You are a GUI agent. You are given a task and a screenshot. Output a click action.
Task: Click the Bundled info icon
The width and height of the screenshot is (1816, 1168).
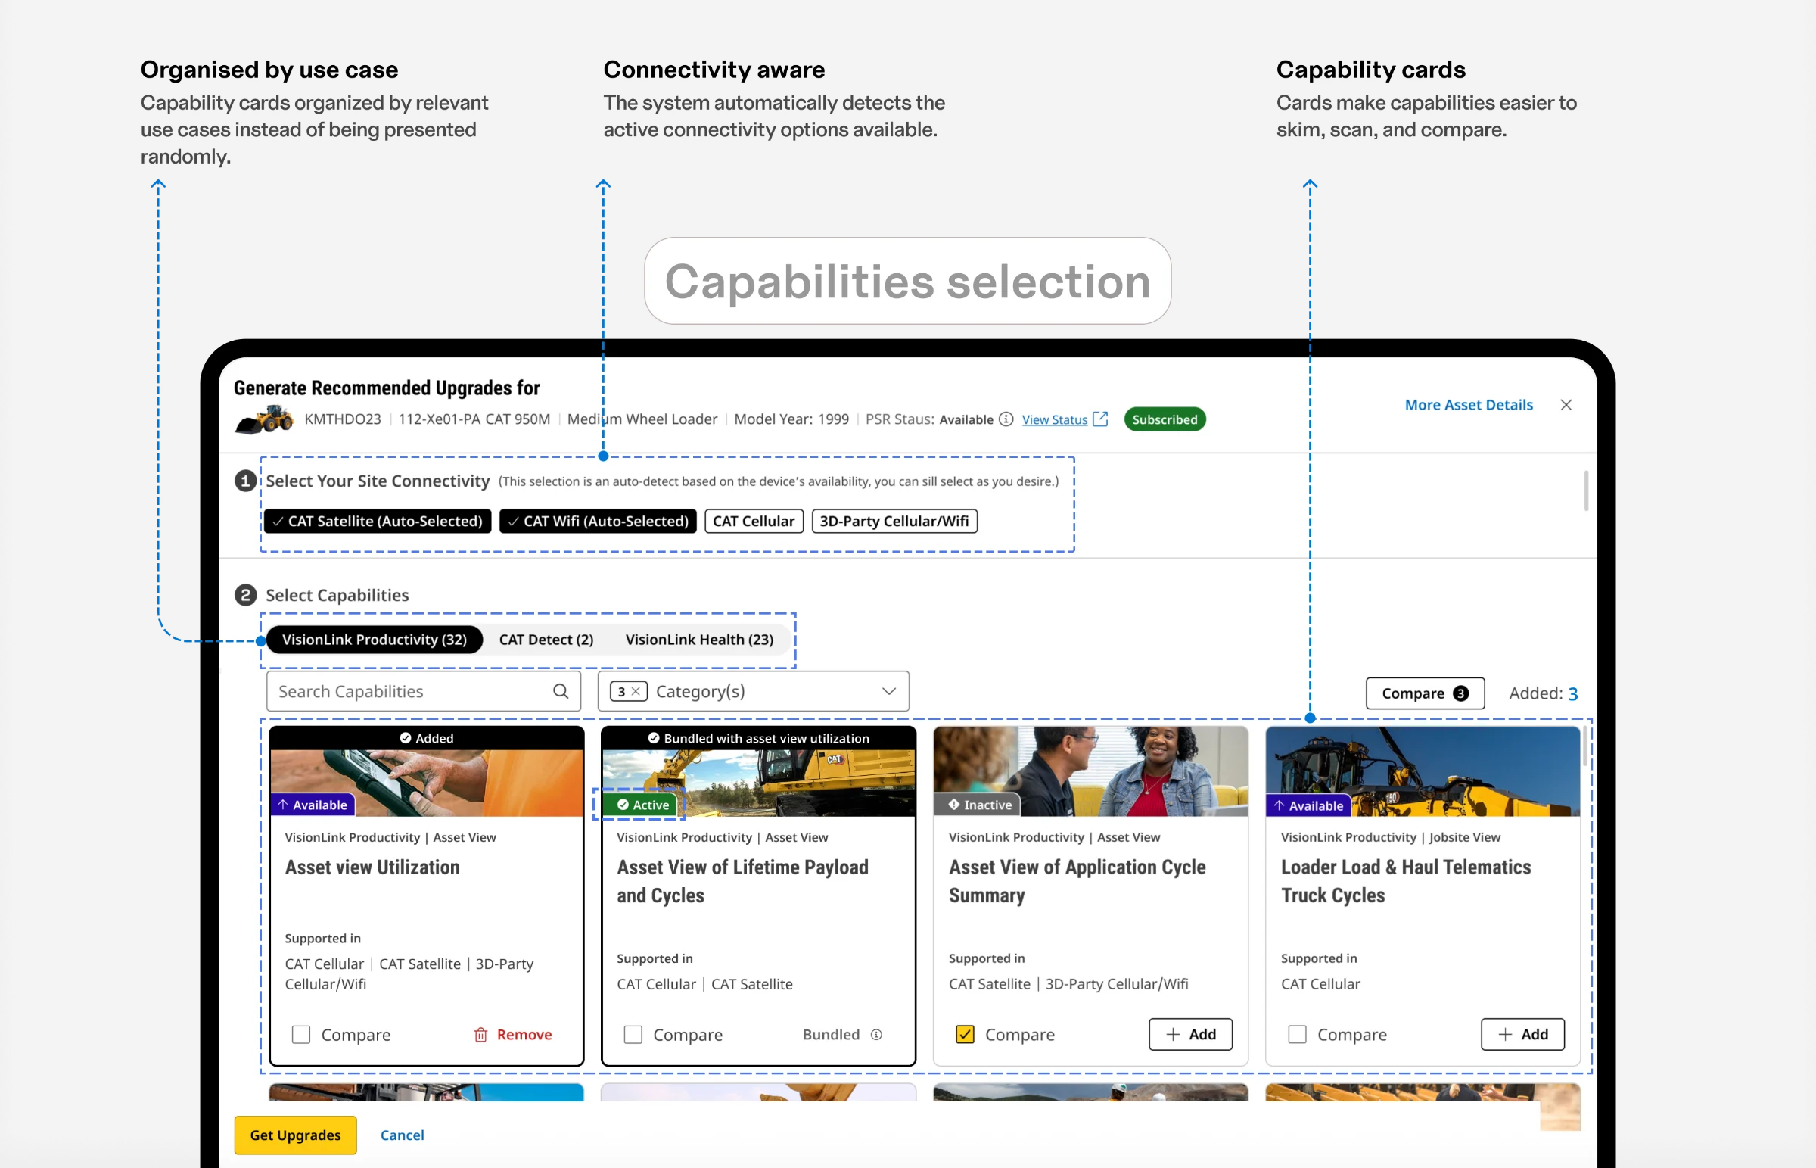click(876, 1035)
